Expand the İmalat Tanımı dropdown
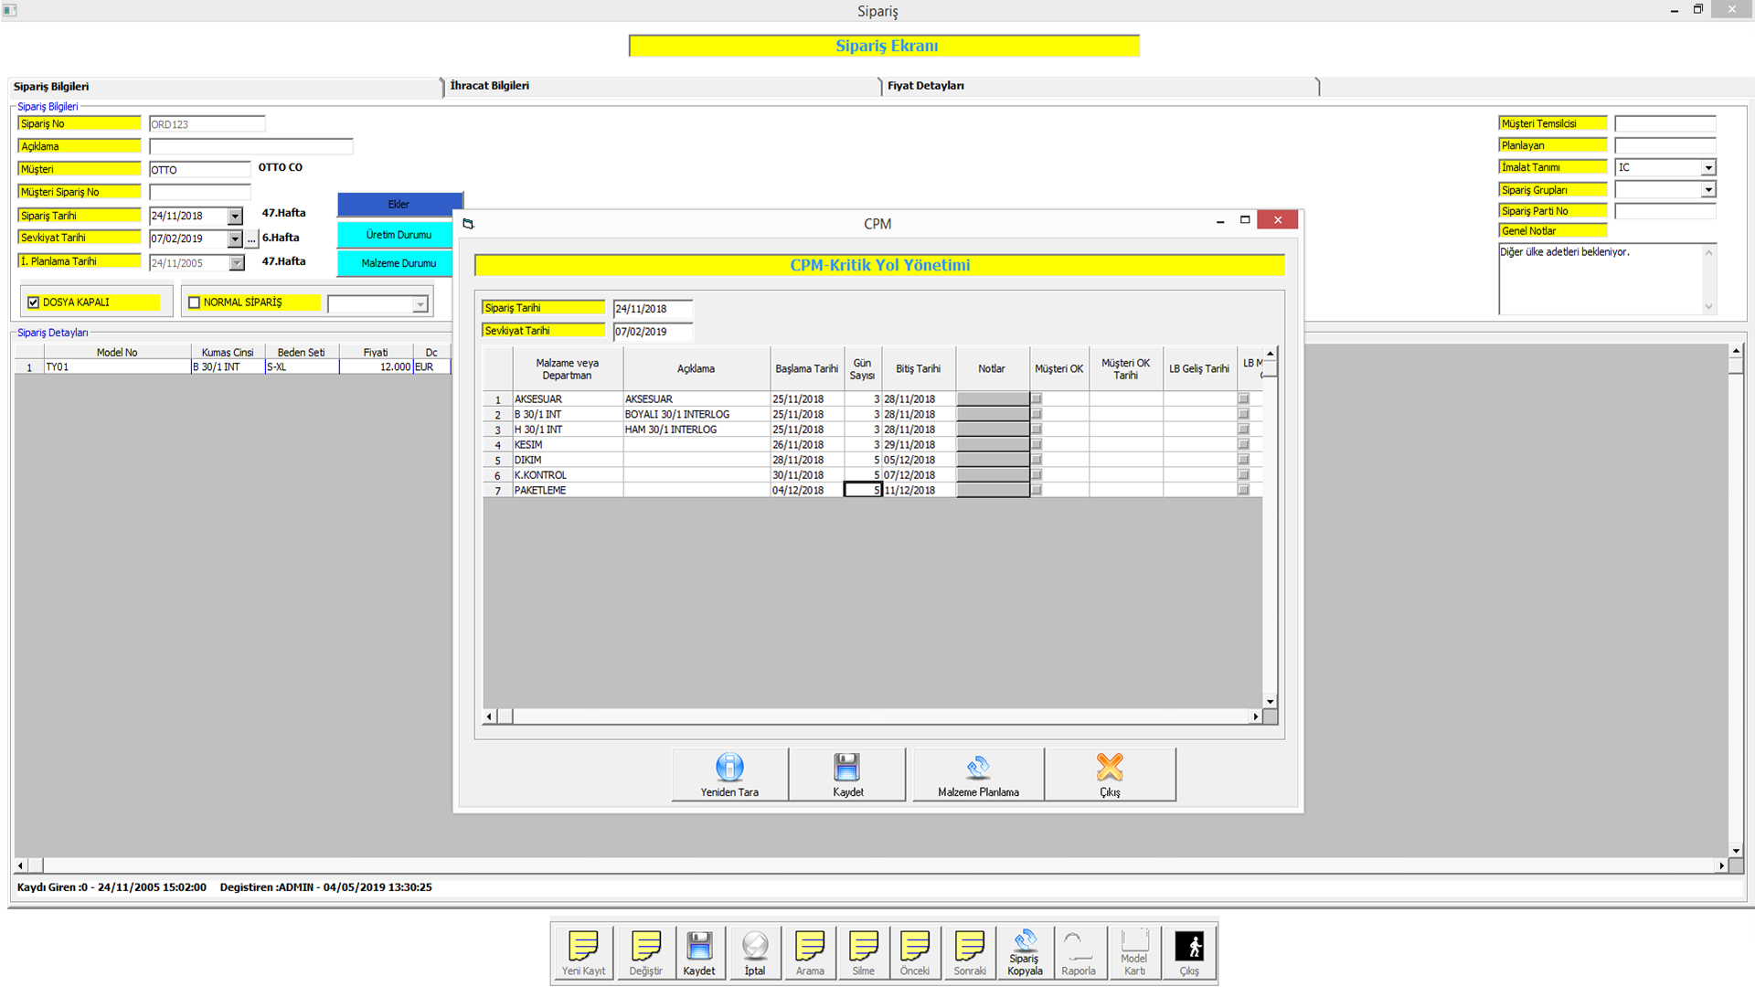 [x=1707, y=168]
